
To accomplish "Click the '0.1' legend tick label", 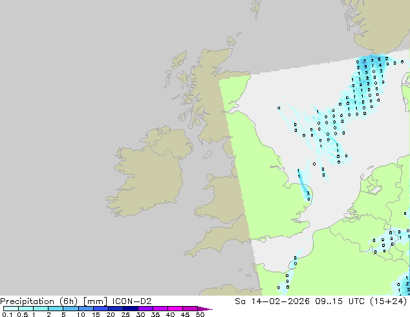I will [x=7, y=314].
